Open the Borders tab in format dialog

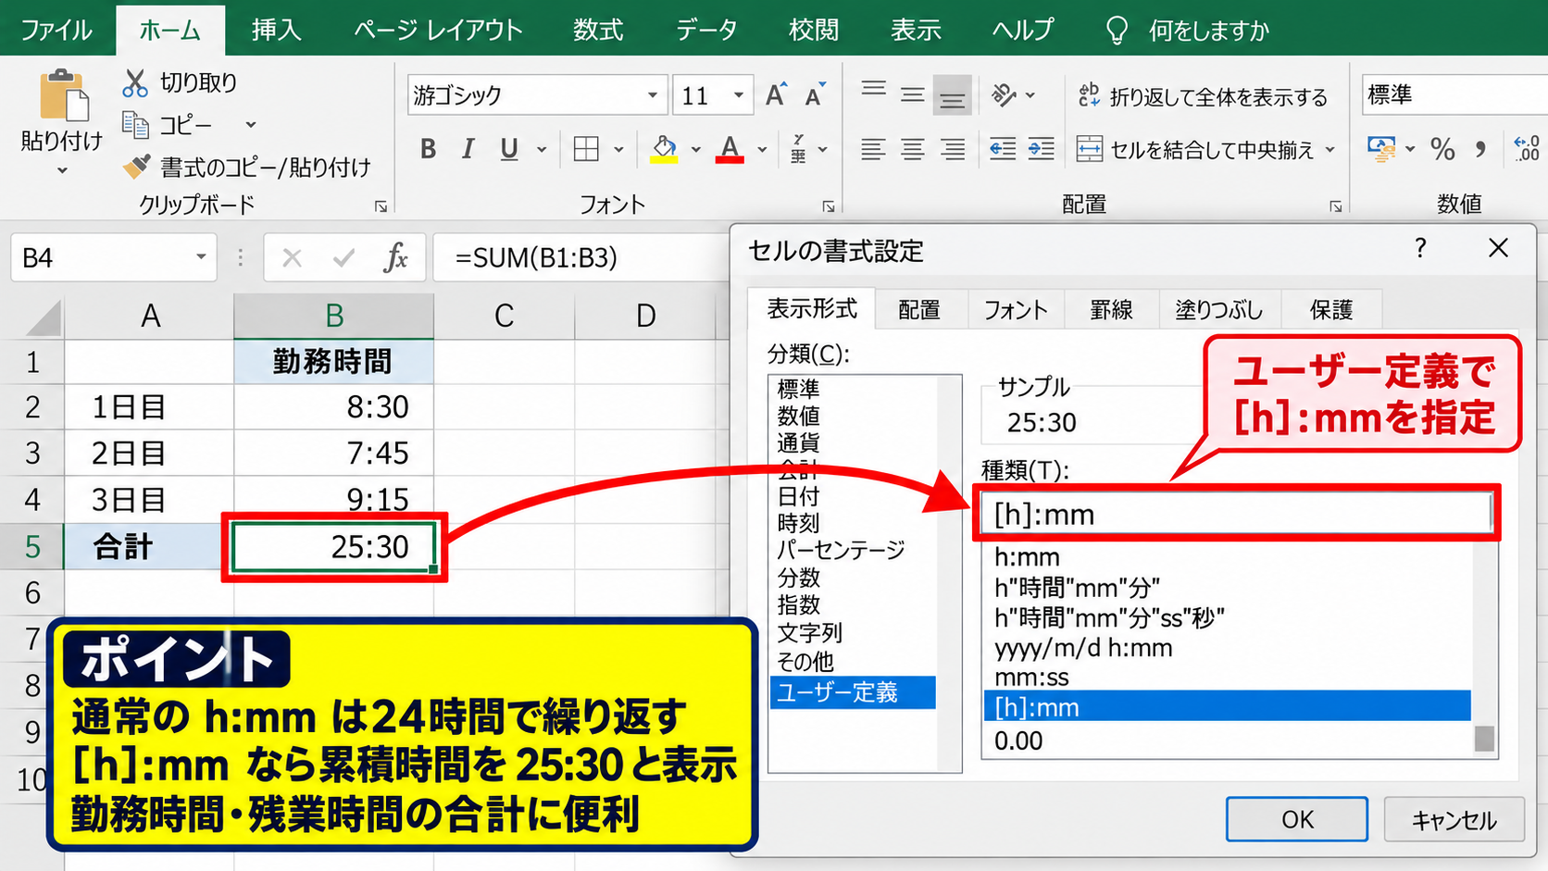1111,310
